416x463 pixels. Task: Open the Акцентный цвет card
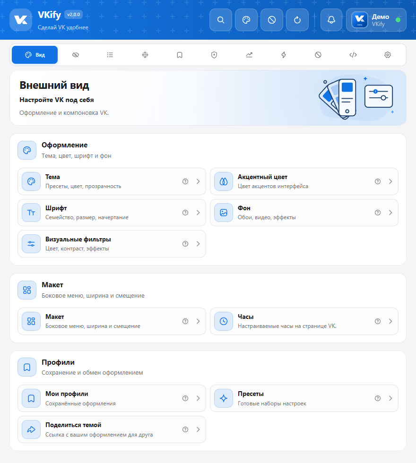coord(304,181)
